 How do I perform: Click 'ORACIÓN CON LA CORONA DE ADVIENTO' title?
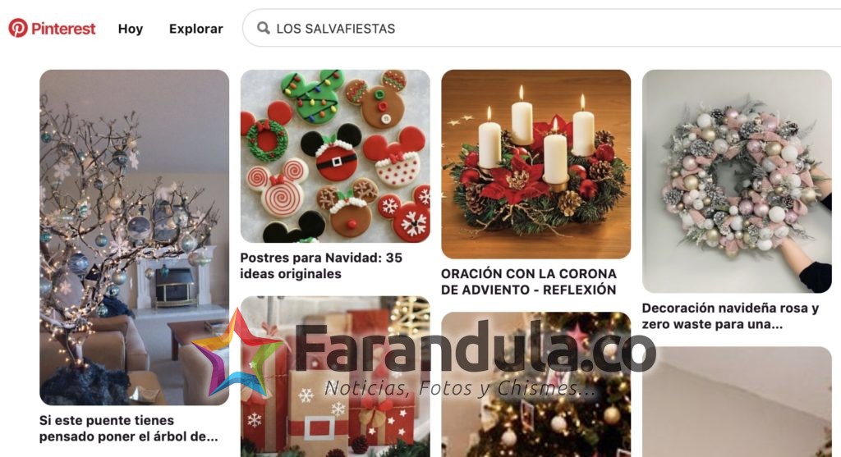point(529,281)
